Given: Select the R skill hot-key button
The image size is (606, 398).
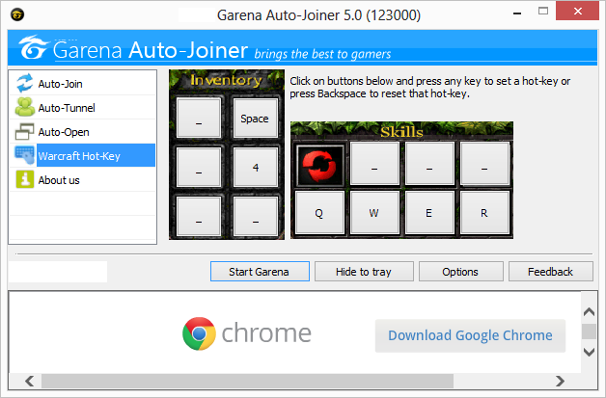Looking at the screenshot, I should coord(484,212).
